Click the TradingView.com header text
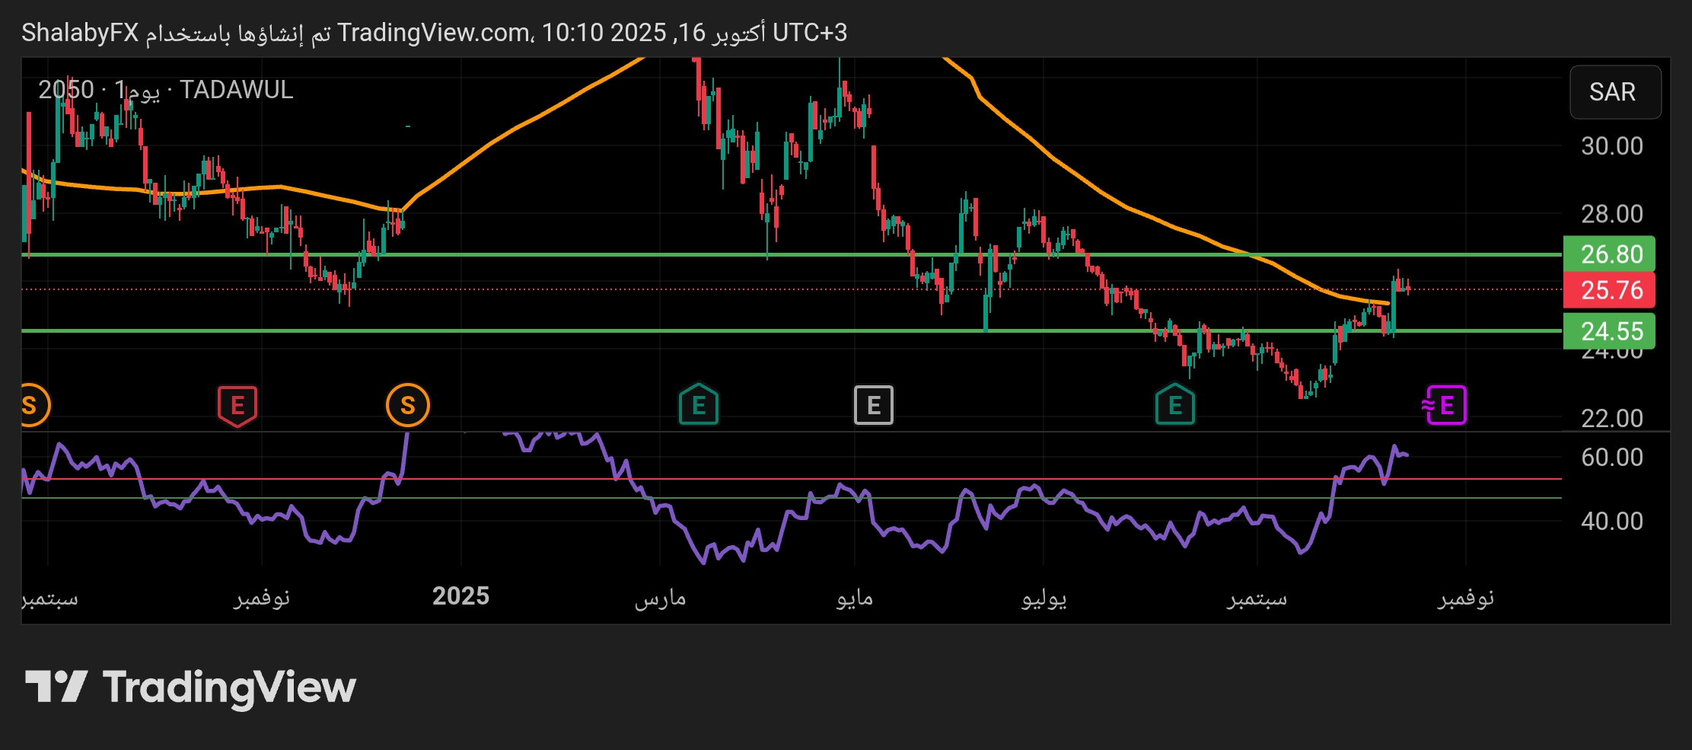Image resolution: width=1692 pixels, height=750 pixels. point(434,33)
